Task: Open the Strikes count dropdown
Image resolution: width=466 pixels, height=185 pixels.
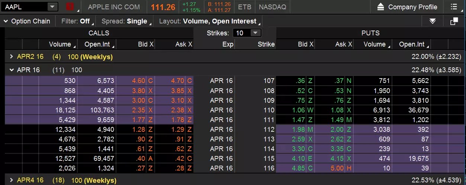Action: (x=255, y=33)
